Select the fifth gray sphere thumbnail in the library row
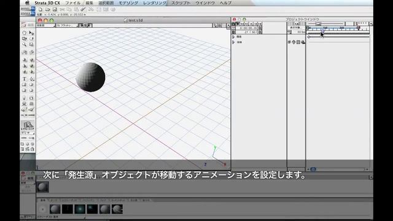The height and width of the screenshot is (221, 393). (x=105, y=209)
